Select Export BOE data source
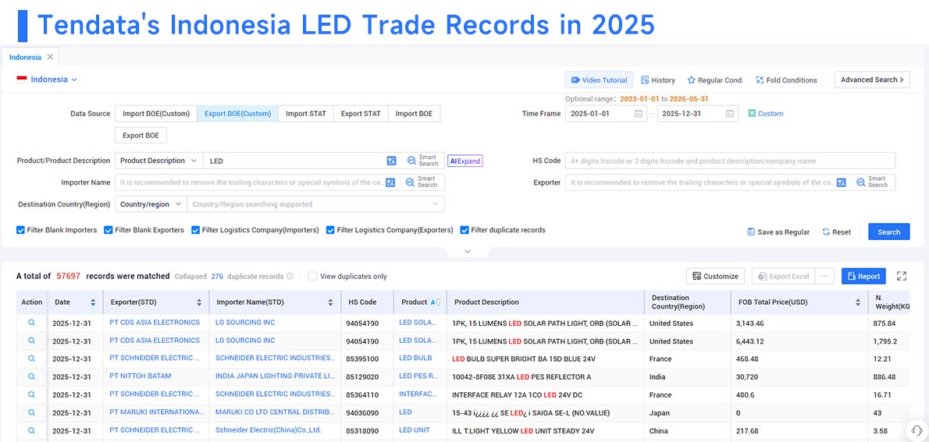Image resolution: width=929 pixels, height=442 pixels. (141, 136)
